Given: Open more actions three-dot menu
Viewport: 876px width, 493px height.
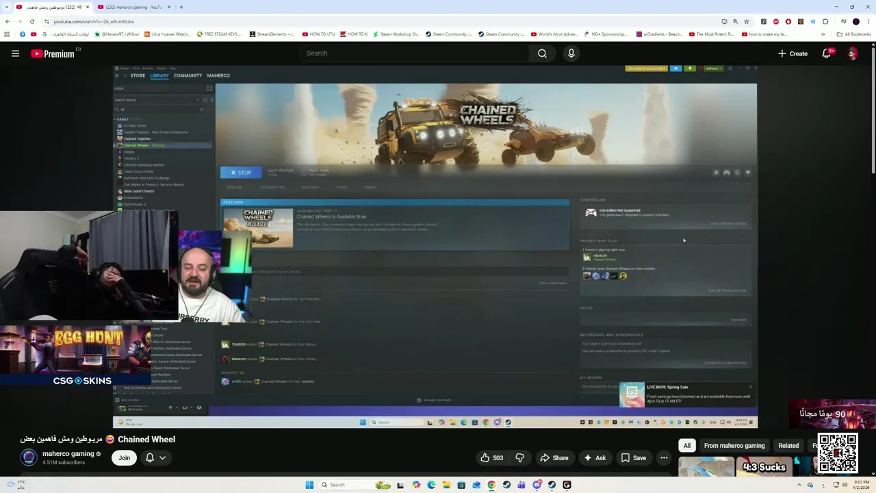Looking at the screenshot, I should pyautogui.click(x=664, y=457).
